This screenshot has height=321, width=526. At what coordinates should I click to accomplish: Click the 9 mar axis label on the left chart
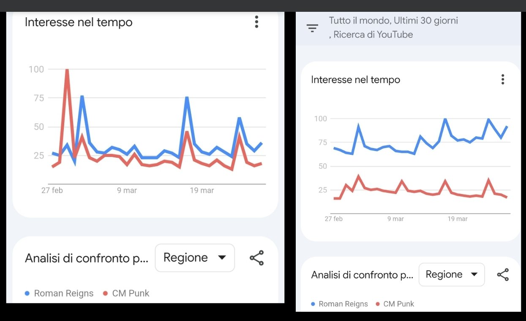pyautogui.click(x=127, y=191)
